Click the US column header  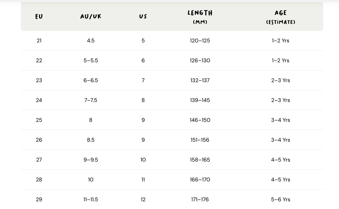[143, 16]
